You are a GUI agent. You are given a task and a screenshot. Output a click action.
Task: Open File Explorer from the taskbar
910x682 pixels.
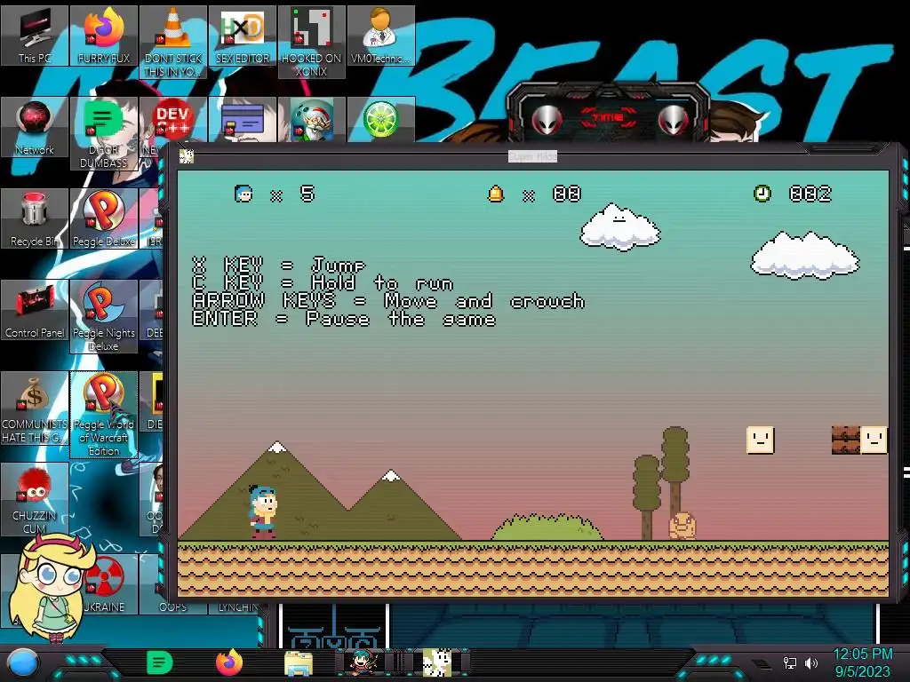pyautogui.click(x=299, y=663)
